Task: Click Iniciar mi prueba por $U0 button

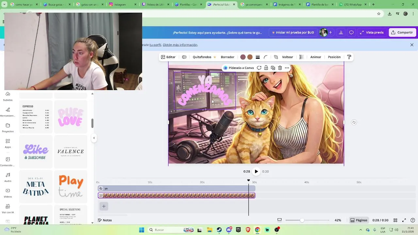Action: click(x=293, y=33)
